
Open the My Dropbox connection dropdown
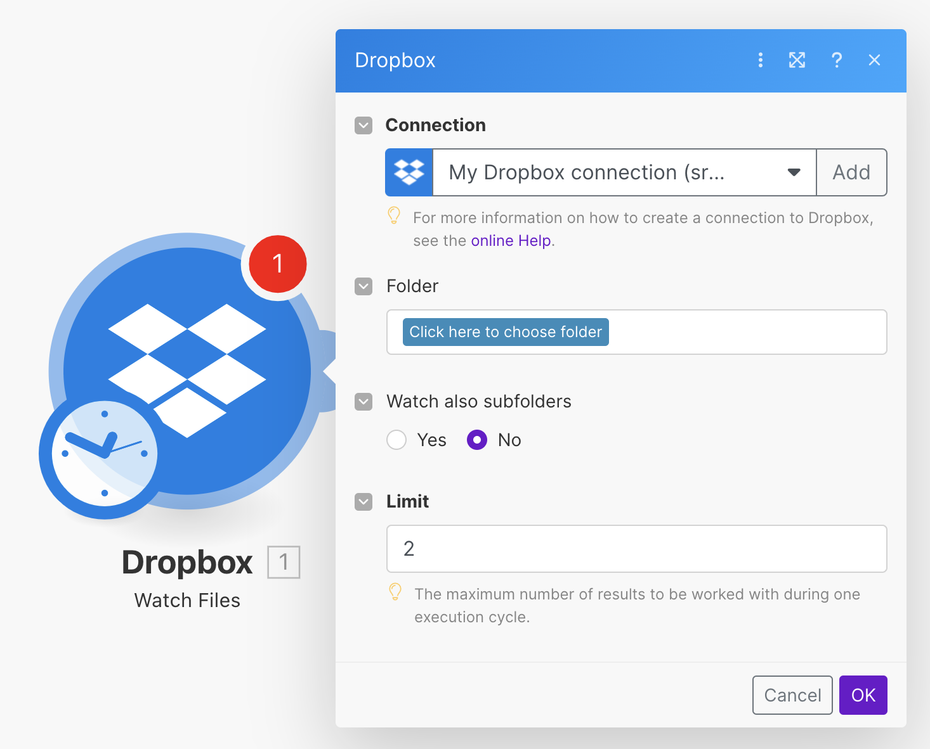794,172
